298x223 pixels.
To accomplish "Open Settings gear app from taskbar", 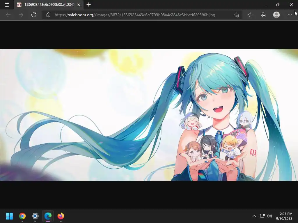I will click(x=35, y=216).
